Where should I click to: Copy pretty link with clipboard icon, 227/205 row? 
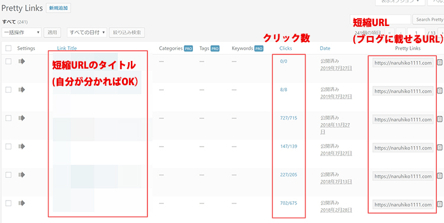(x=439, y=176)
